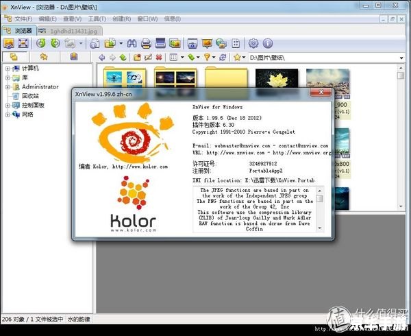Go back with left arrow icon
This screenshot has height=336, width=411.
point(102,57)
